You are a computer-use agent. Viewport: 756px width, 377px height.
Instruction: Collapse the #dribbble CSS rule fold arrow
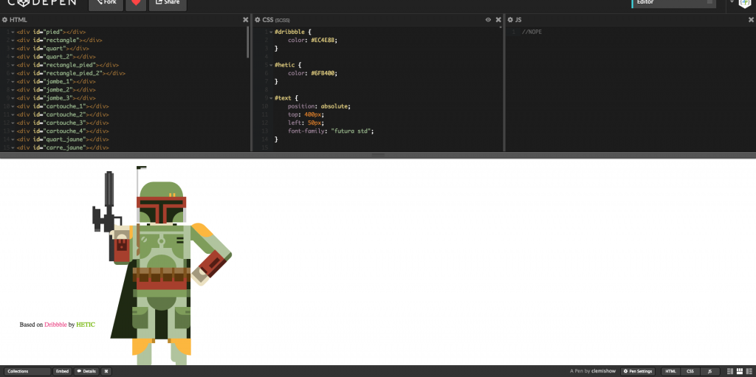(x=272, y=32)
